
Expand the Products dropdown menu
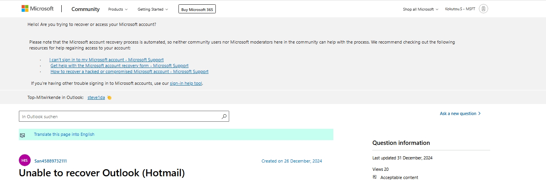118,9
